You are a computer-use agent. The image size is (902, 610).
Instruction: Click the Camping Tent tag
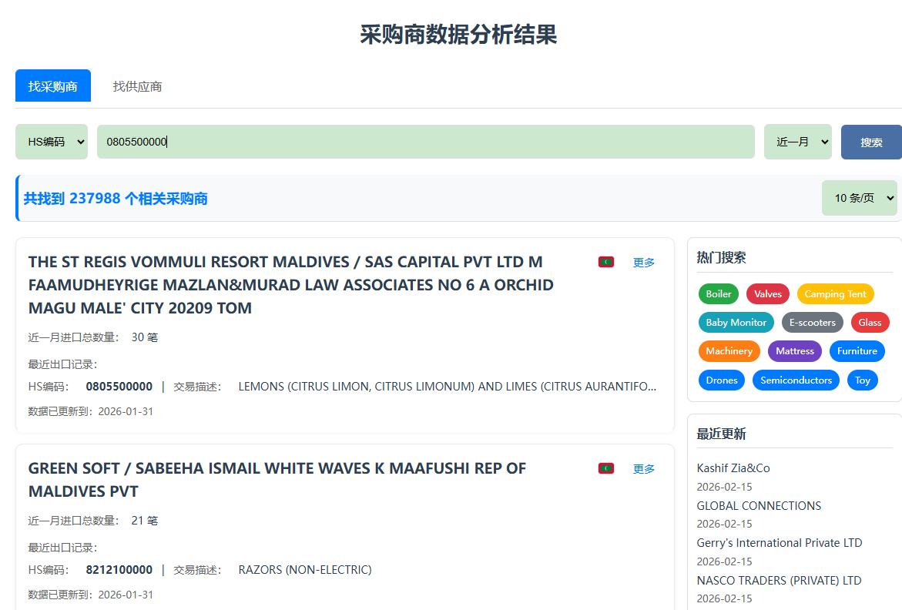[835, 293]
